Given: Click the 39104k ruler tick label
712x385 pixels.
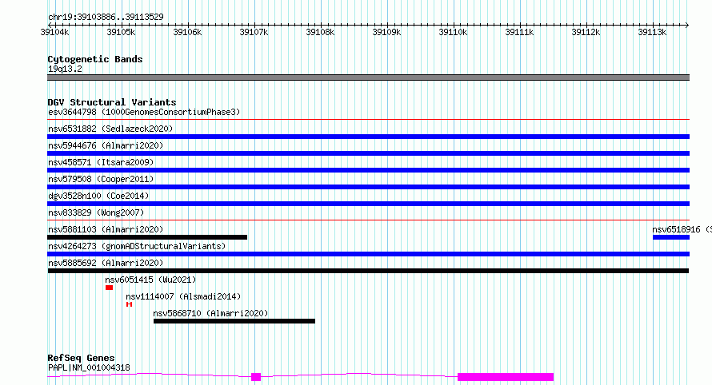Looking at the screenshot, I should pyautogui.click(x=54, y=32).
